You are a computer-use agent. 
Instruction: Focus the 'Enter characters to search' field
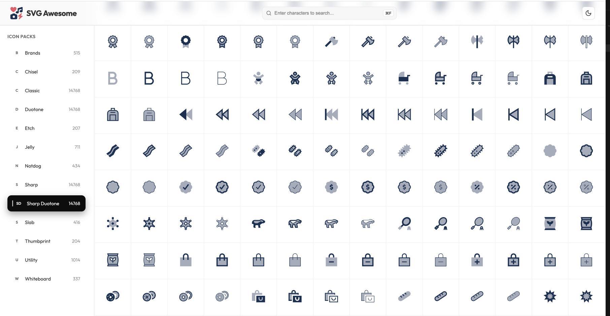(x=329, y=13)
